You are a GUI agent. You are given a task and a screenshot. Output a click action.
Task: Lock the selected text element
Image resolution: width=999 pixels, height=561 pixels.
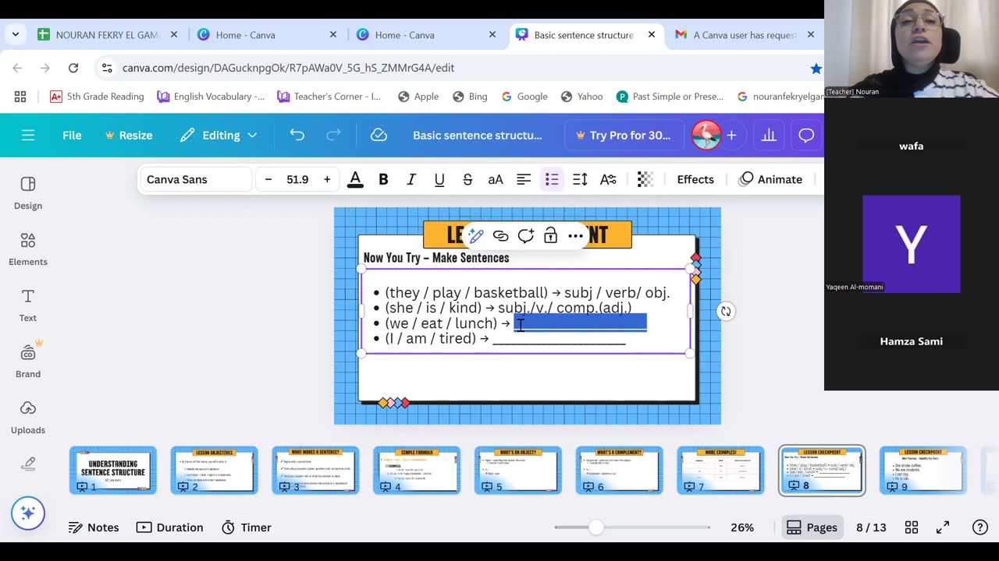(x=550, y=235)
